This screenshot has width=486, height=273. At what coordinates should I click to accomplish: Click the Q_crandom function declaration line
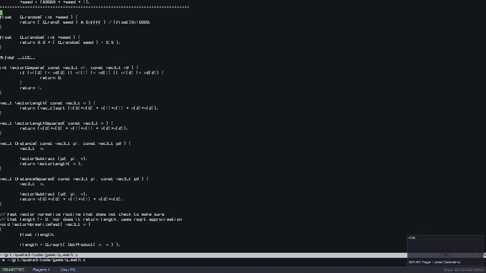[x=40, y=37]
